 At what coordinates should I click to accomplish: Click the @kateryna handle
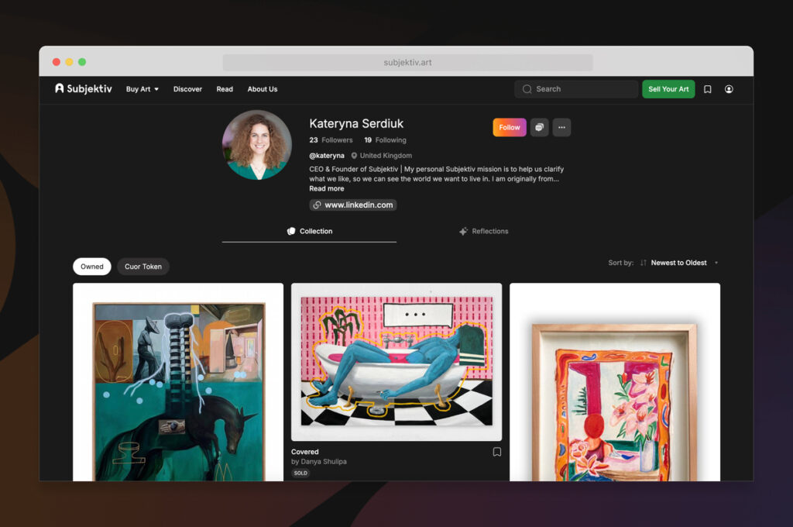327,156
